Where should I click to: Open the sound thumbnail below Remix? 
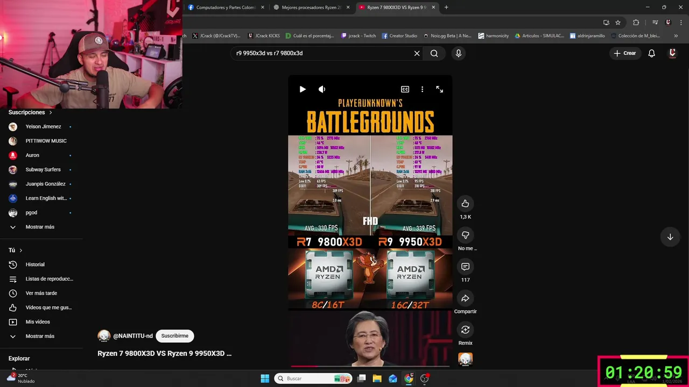click(x=465, y=359)
